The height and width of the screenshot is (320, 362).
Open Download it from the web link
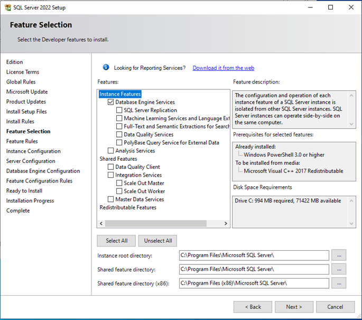pyautogui.click(x=223, y=68)
